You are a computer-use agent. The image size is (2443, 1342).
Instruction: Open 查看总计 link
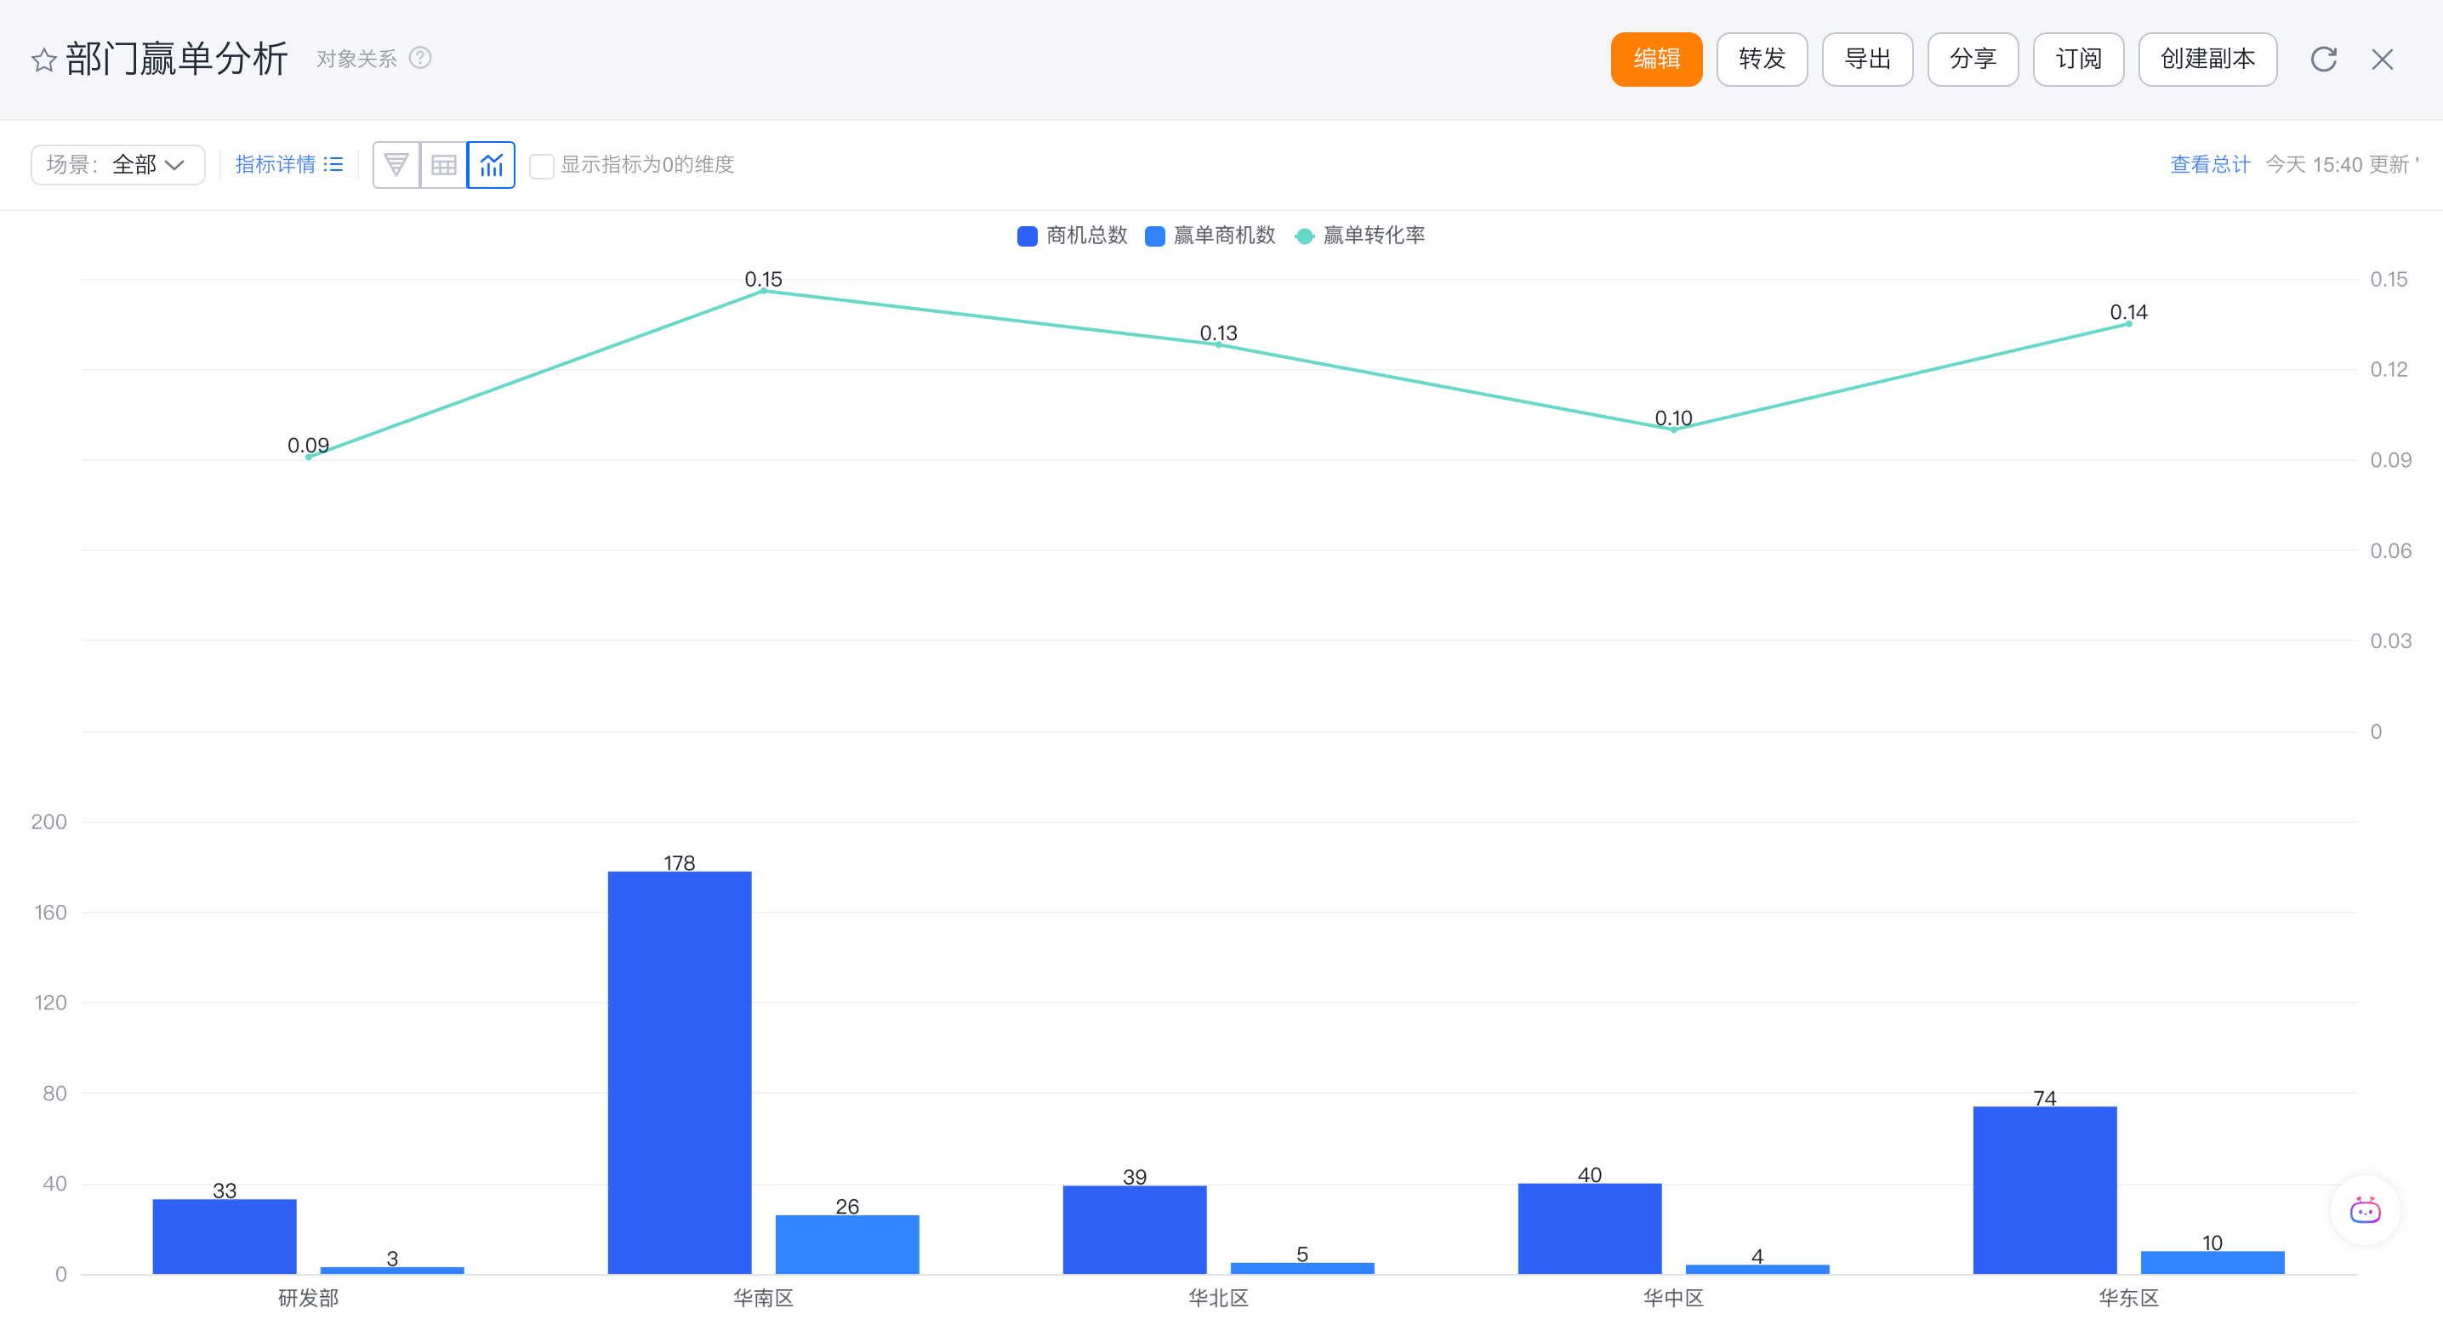(x=2210, y=165)
